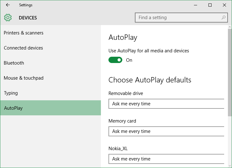232x168 pixels.
Task: Select the AutoPlay sidebar item
Action: [51, 108]
